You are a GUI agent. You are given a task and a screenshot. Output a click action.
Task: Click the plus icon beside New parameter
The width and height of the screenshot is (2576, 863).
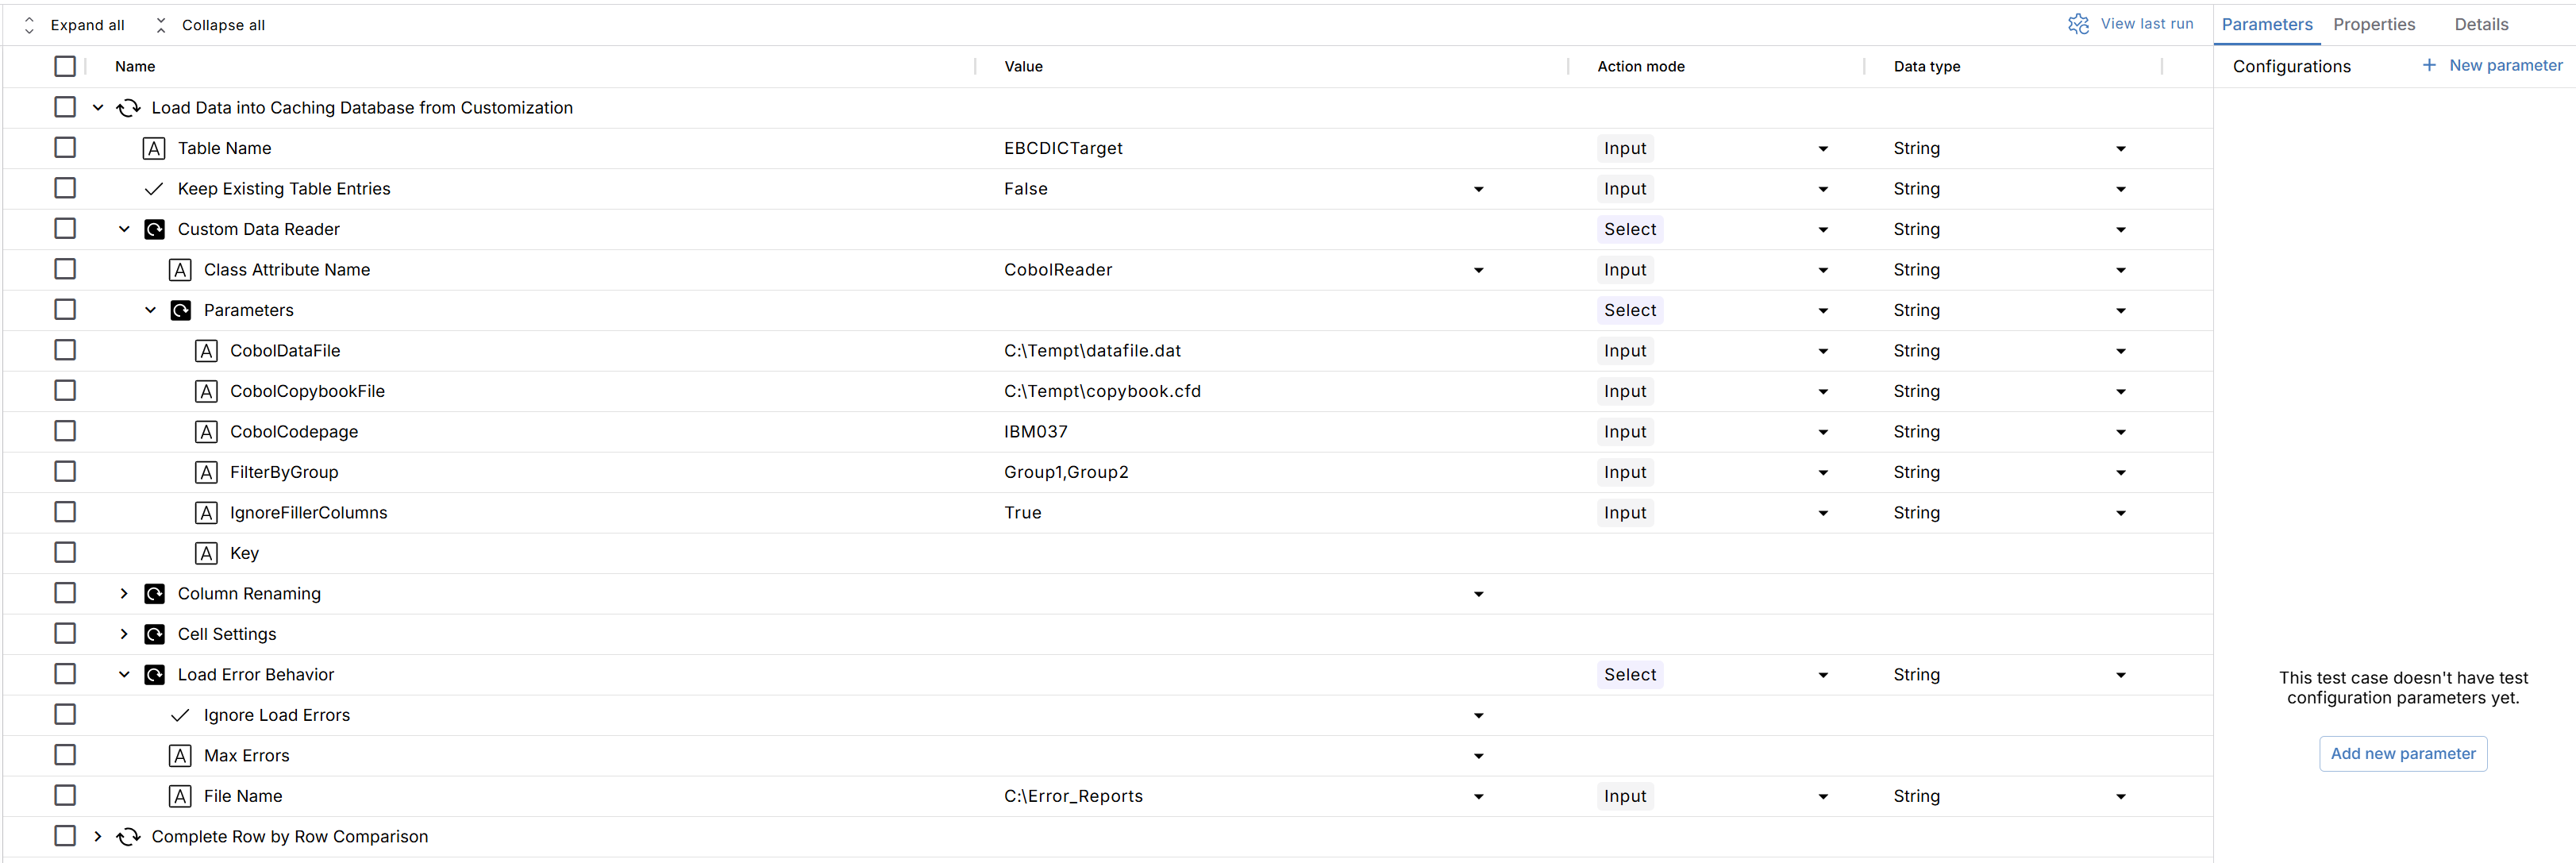(2429, 65)
